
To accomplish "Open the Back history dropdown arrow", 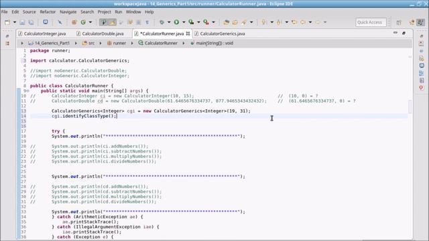I will [x=310, y=22].
